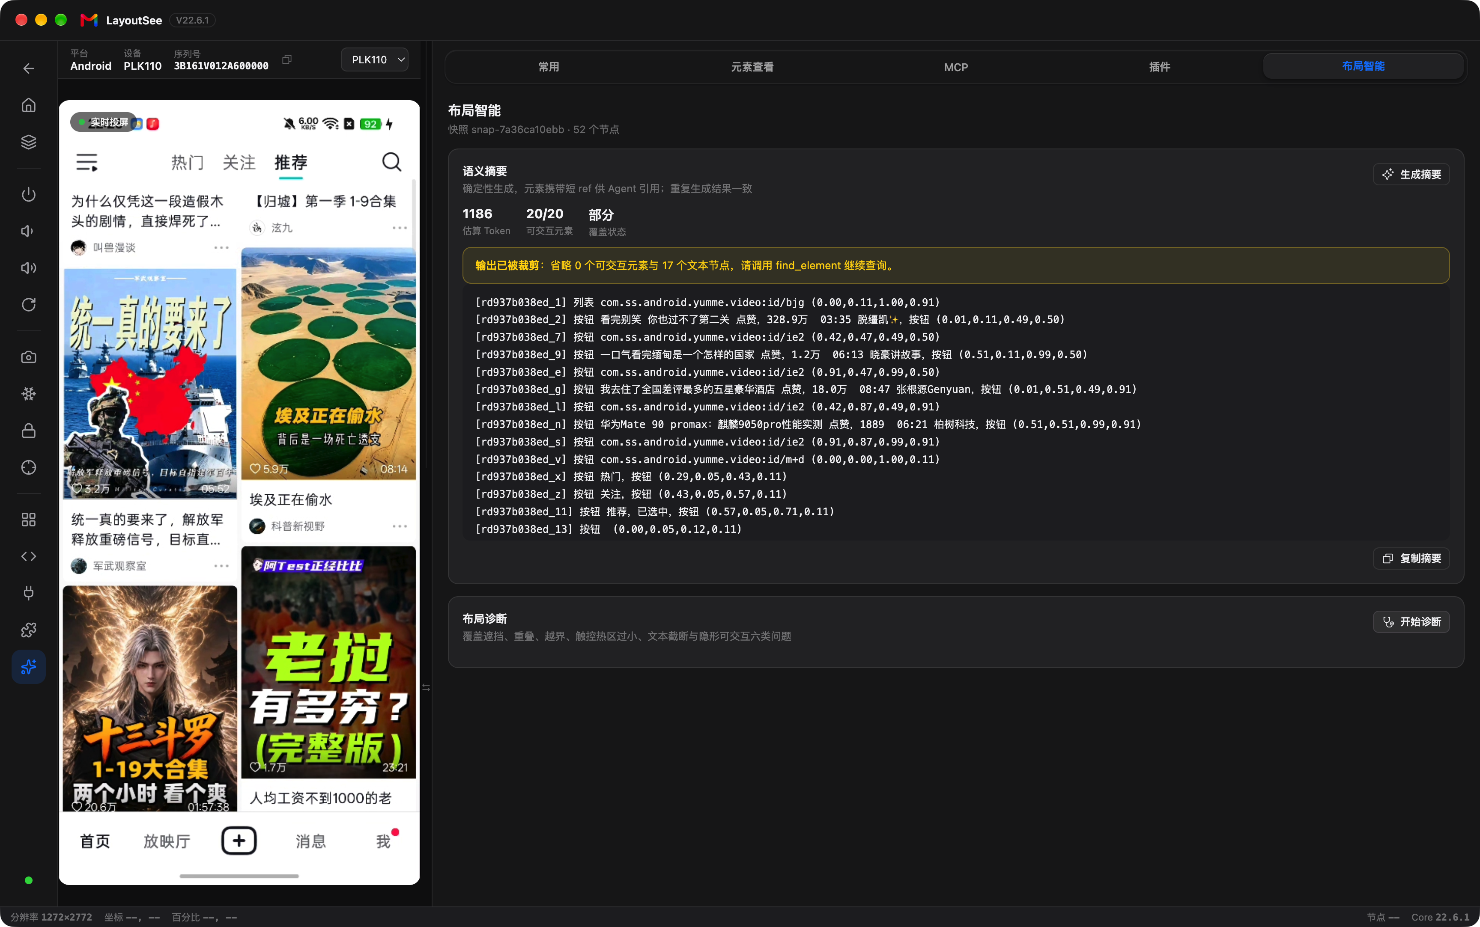Tap 首页 in the phone bottom bar
Image resolution: width=1480 pixels, height=927 pixels.
95,841
